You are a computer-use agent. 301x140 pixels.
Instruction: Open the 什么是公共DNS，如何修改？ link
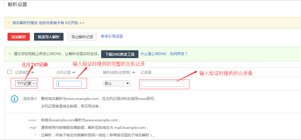click(x=164, y=54)
